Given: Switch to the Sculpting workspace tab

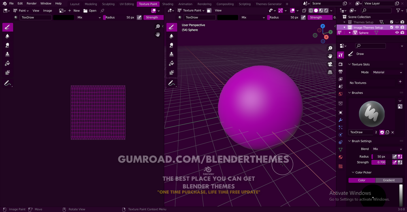Looking at the screenshot, I should pyautogui.click(x=108, y=4).
